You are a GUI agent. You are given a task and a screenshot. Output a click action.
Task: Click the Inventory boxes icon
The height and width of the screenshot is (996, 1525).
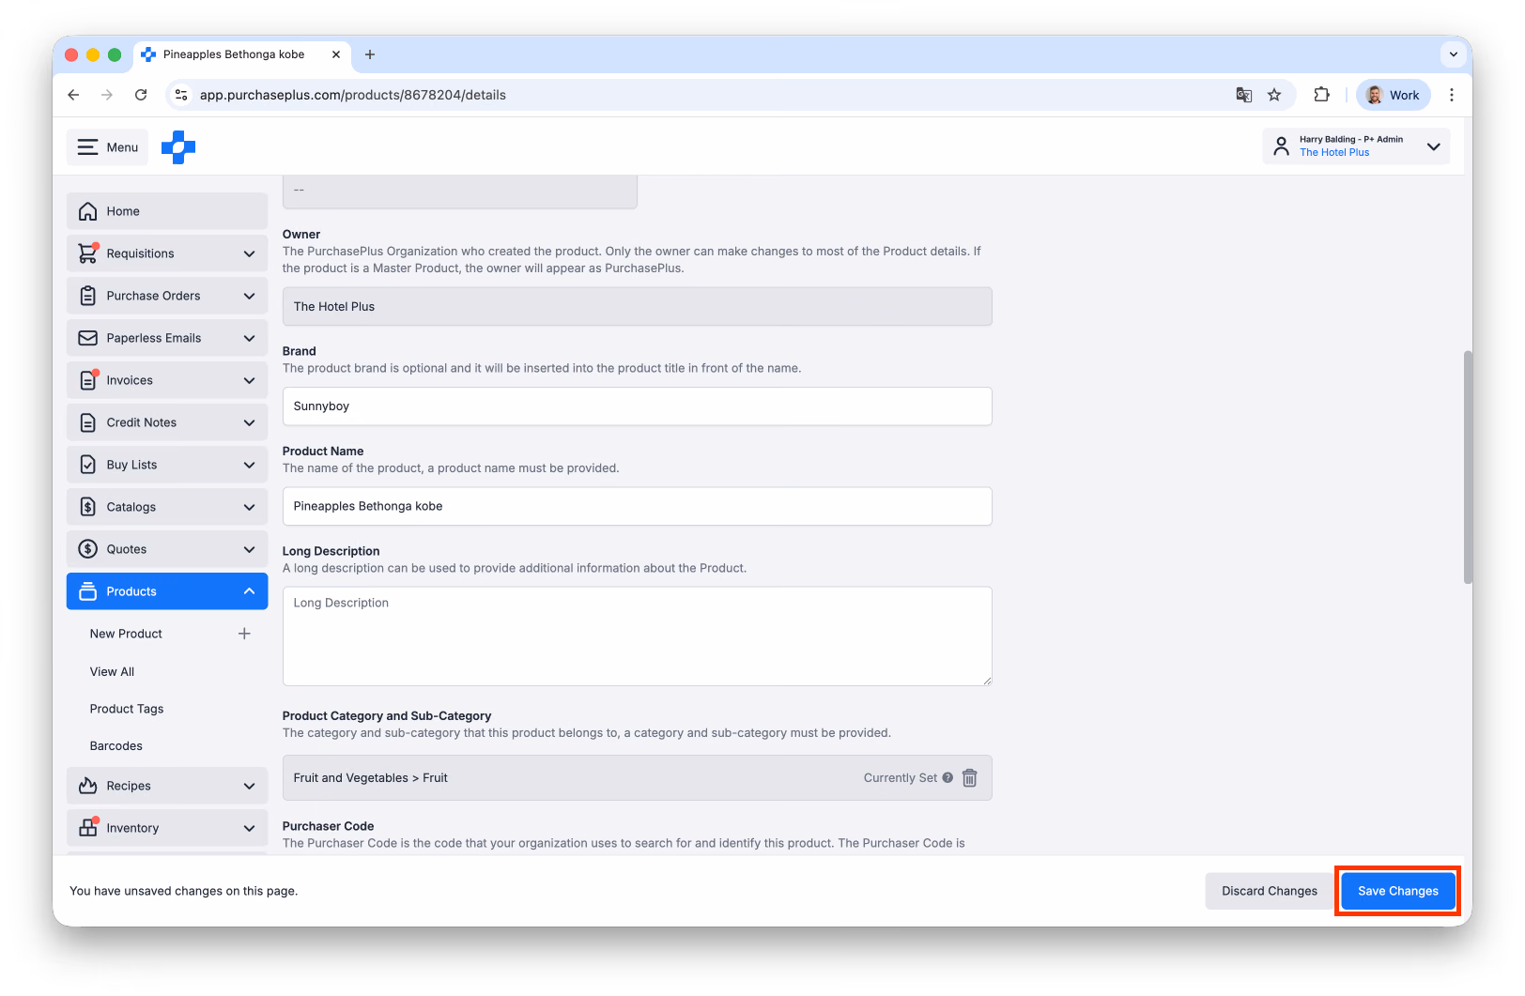87,827
